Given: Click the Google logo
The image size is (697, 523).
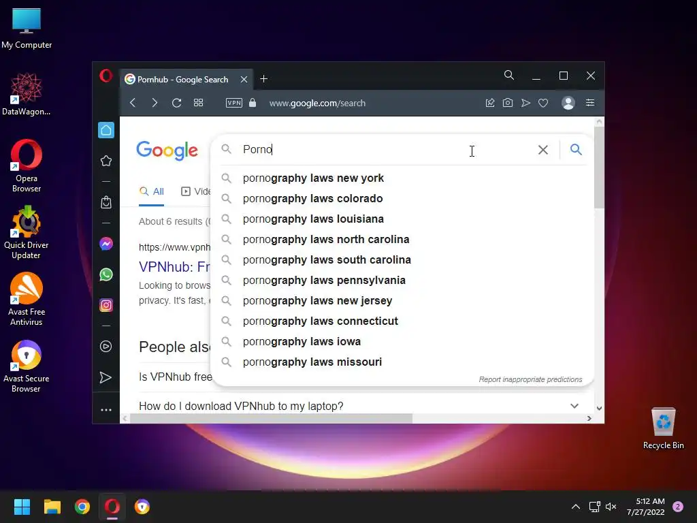Looking at the screenshot, I should (x=167, y=150).
